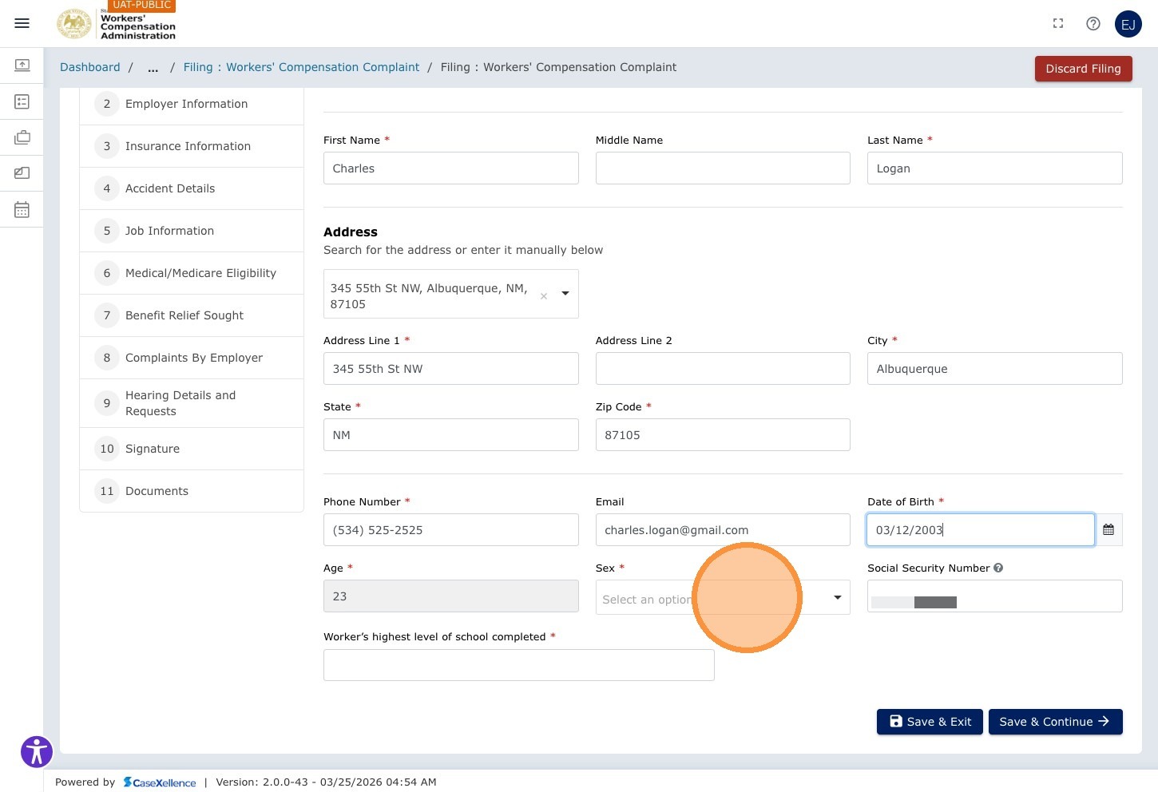1158x792 pixels.
Task: Go to step 5 Job Information
Action: click(x=192, y=231)
